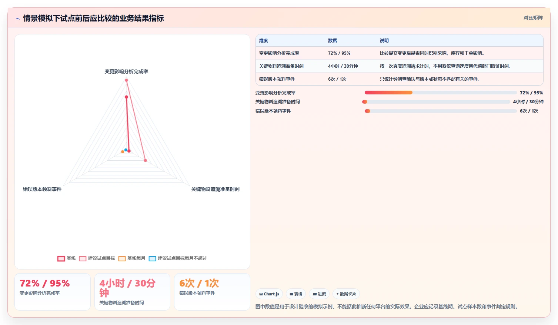Click the 数据 column header
The height and width of the screenshot is (325, 558).
click(333, 41)
